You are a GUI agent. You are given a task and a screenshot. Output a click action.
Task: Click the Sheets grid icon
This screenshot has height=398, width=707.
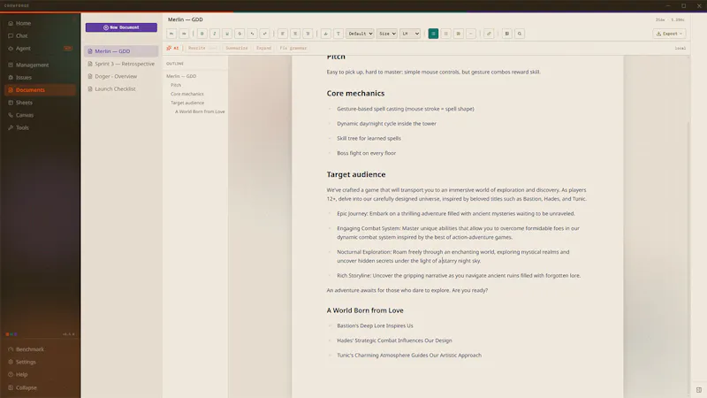pos(11,103)
